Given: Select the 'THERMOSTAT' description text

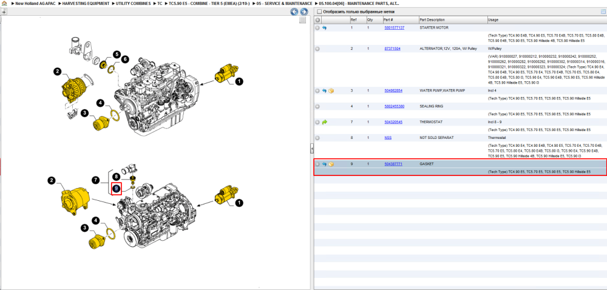Looking at the screenshot, I should point(431,122).
